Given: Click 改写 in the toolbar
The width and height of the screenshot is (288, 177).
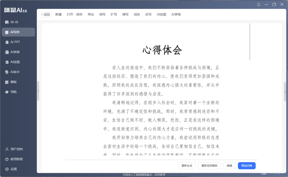Looking at the screenshot, I should click(x=148, y=14).
